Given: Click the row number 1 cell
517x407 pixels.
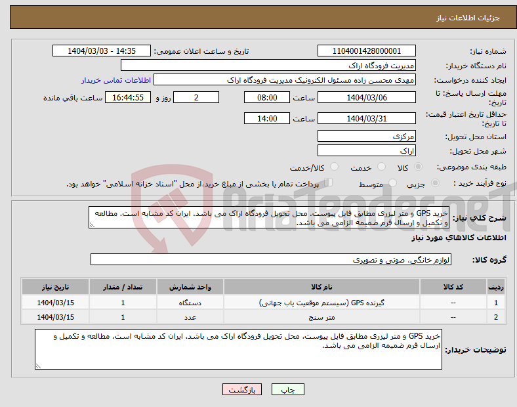Looking at the screenshot, I should point(496,303).
